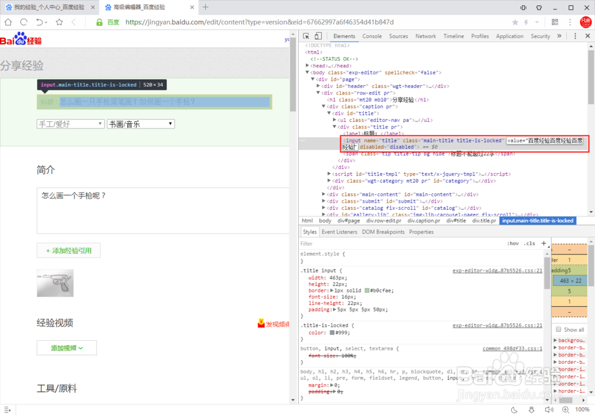595x415 pixels.
Task: Toggle device toolbar icon in DevTools
Action: (x=318, y=36)
